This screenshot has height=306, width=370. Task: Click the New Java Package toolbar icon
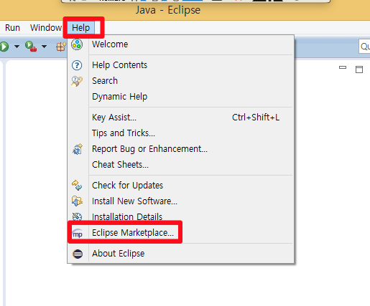61,47
